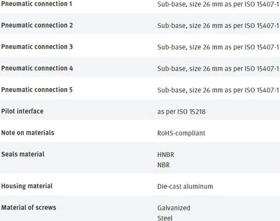Click the 'Pilot interface' label
The height and width of the screenshot is (221, 280).
[22, 111]
